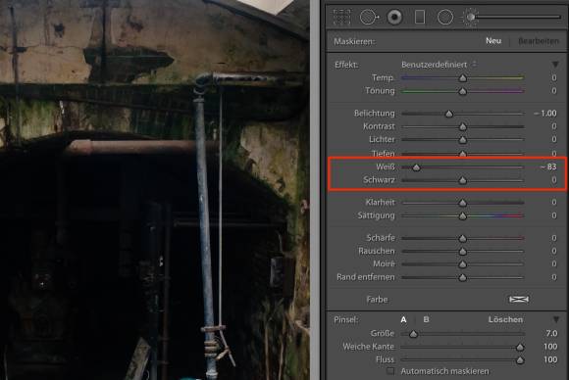Click the Schwarz slider handle
The width and height of the screenshot is (569, 380).
click(463, 180)
